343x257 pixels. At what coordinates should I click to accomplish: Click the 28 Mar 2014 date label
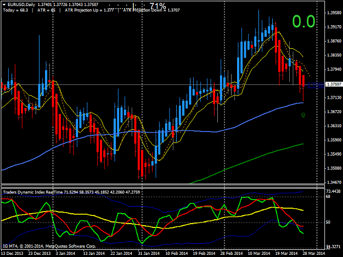(314, 253)
